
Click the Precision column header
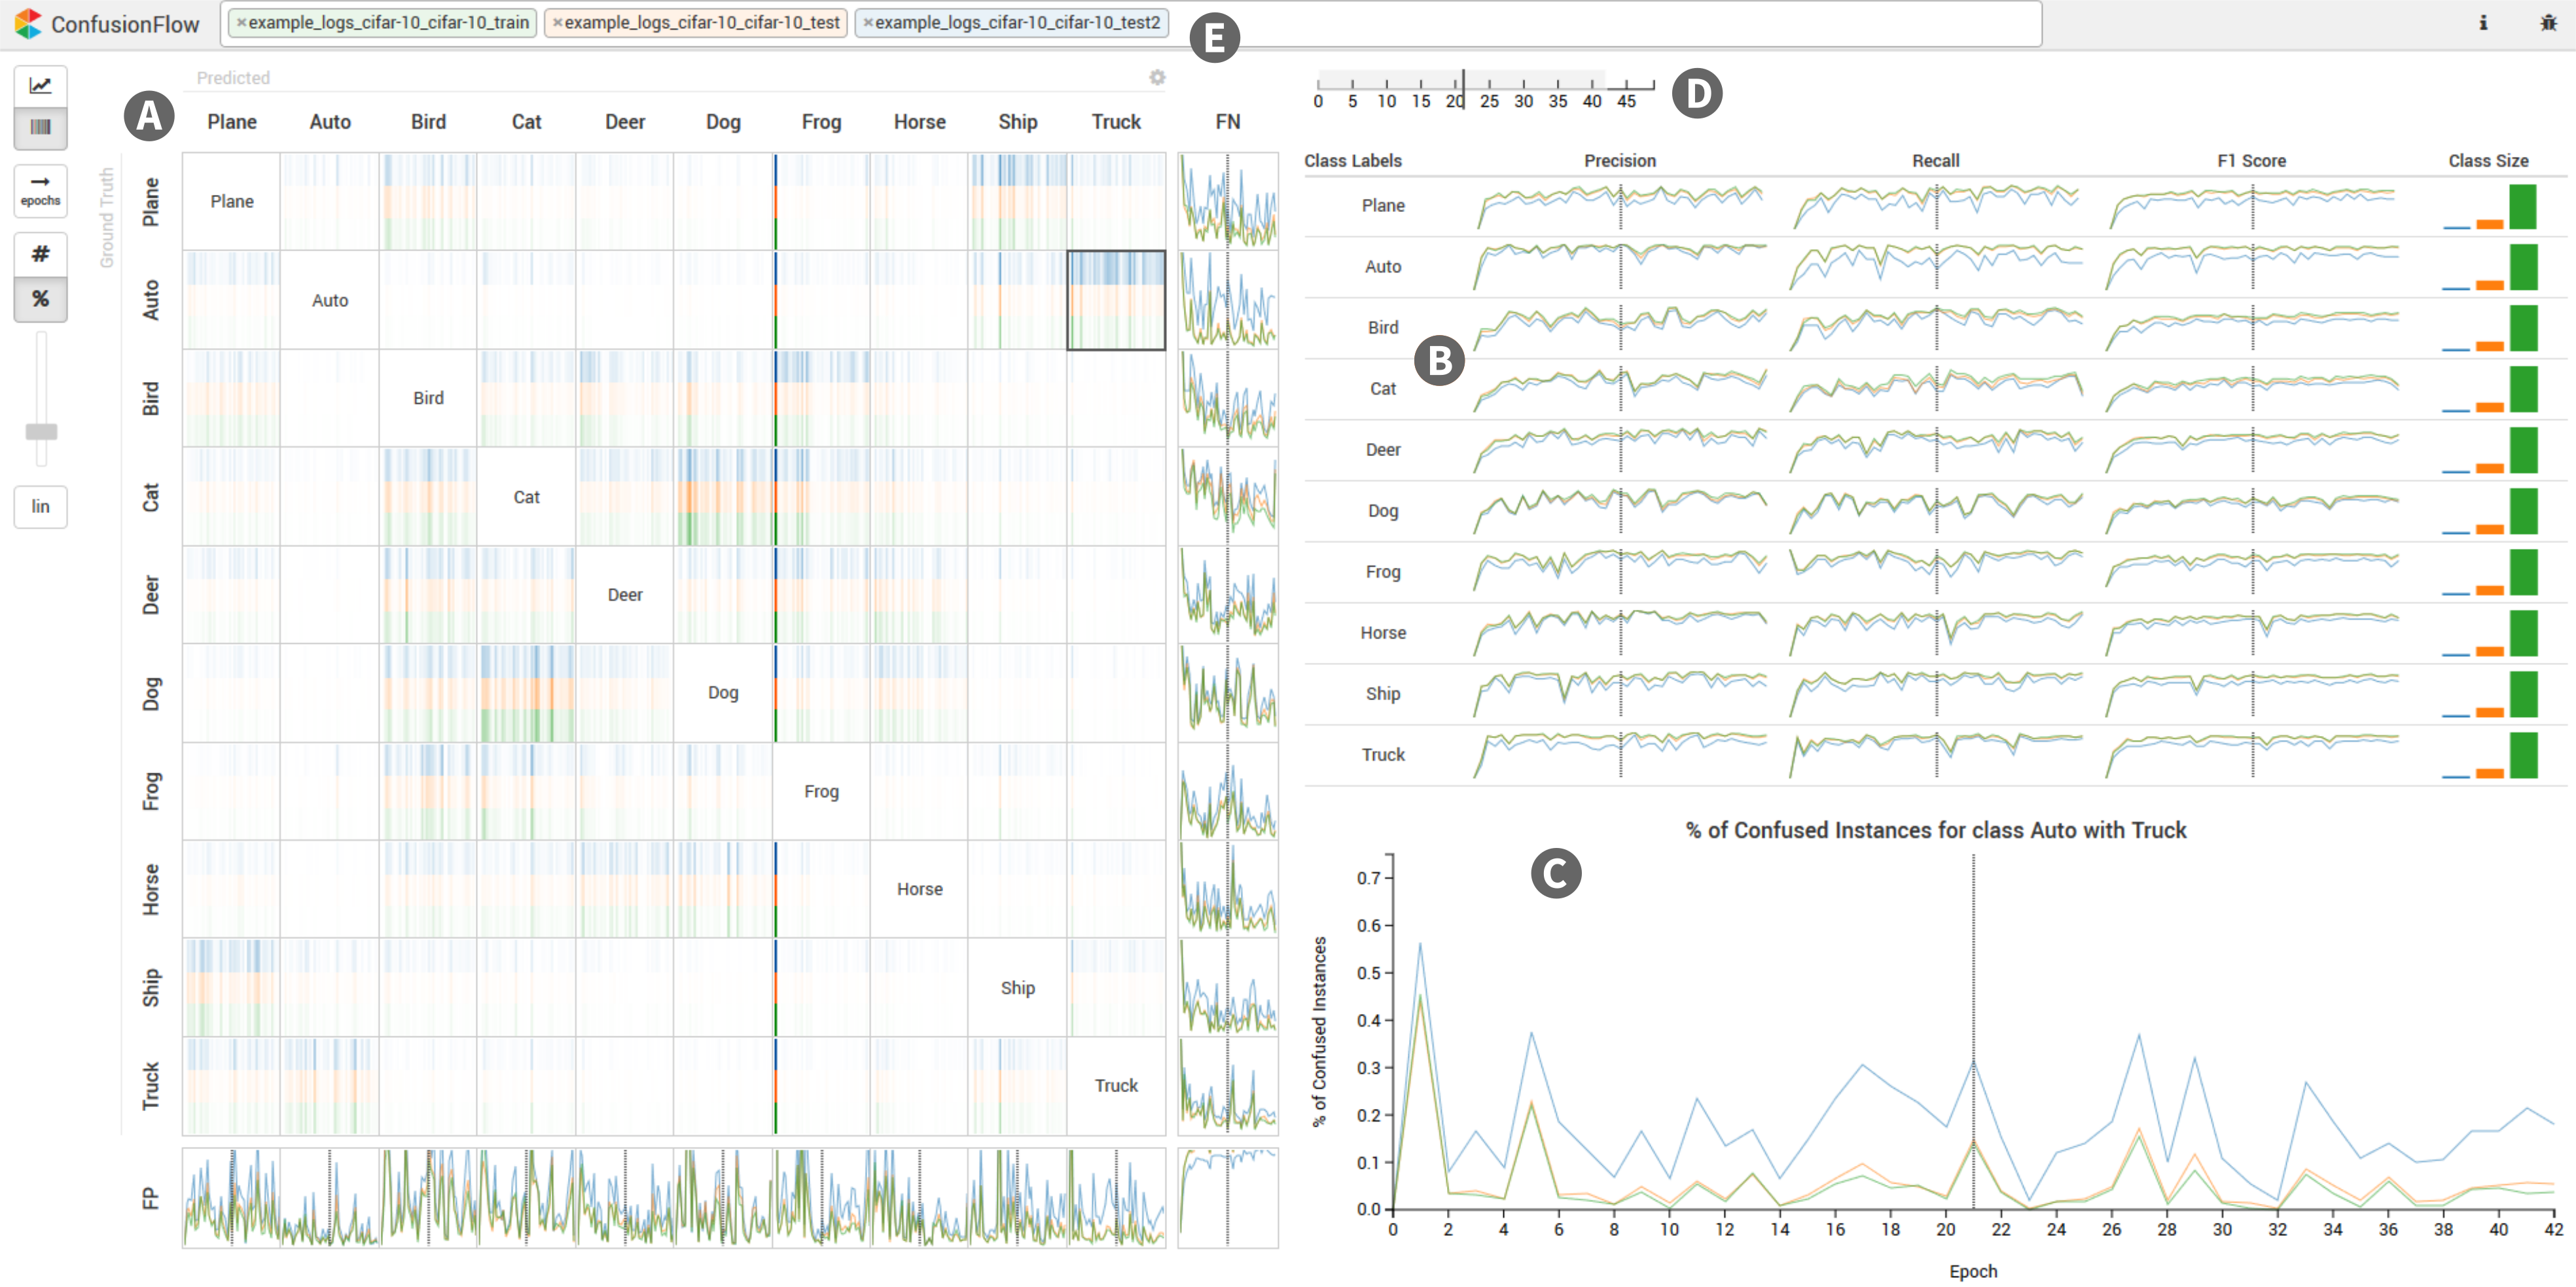pos(1619,161)
